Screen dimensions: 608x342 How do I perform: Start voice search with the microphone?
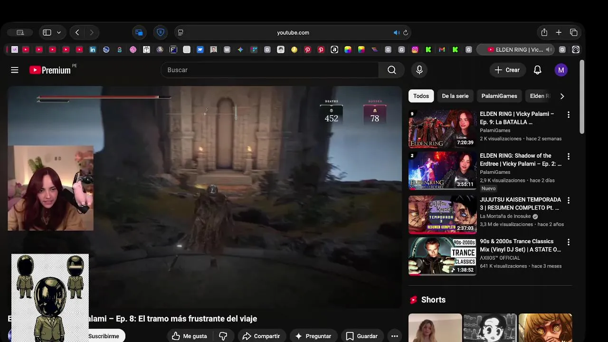[x=419, y=70]
